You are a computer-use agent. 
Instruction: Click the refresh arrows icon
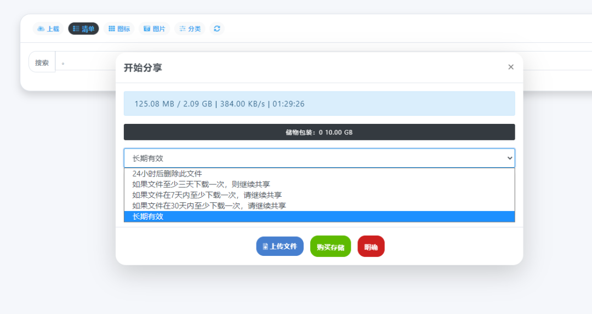pyautogui.click(x=217, y=28)
